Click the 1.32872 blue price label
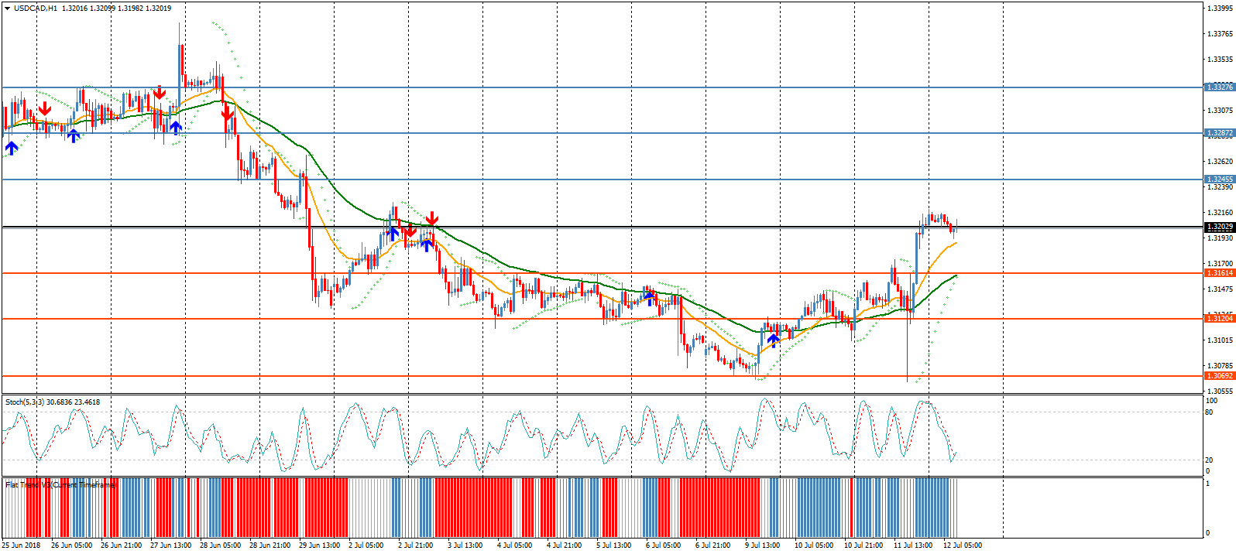The height and width of the screenshot is (554, 1236). [1219, 133]
